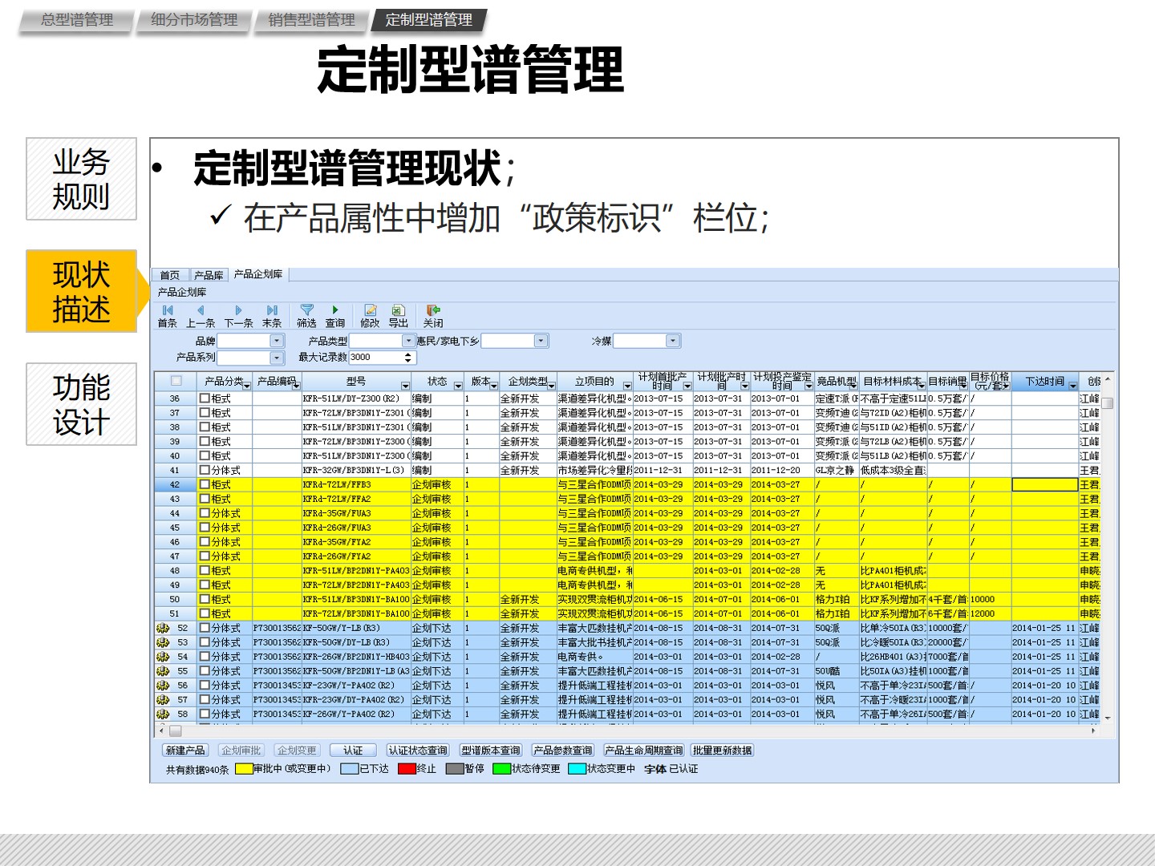Image resolution: width=1155 pixels, height=866 pixels.
Task: Open the 品牌 brand dropdown
Action: (277, 342)
